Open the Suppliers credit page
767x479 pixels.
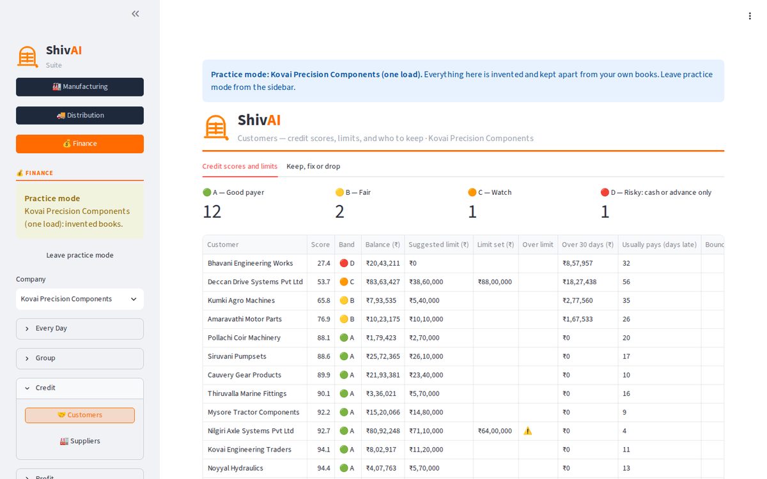click(80, 441)
